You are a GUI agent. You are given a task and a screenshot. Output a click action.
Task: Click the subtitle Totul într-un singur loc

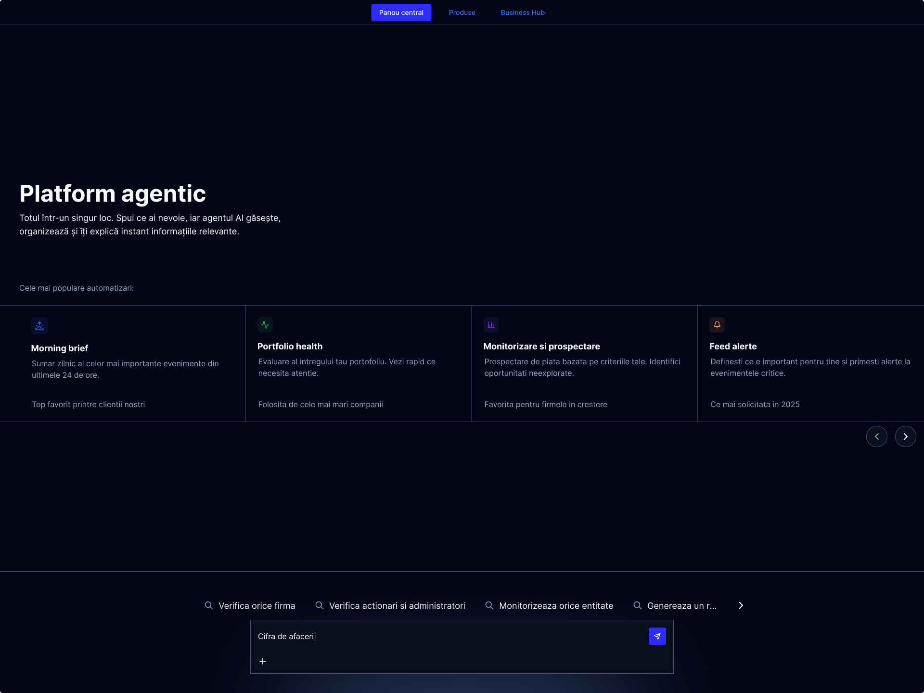(150, 225)
